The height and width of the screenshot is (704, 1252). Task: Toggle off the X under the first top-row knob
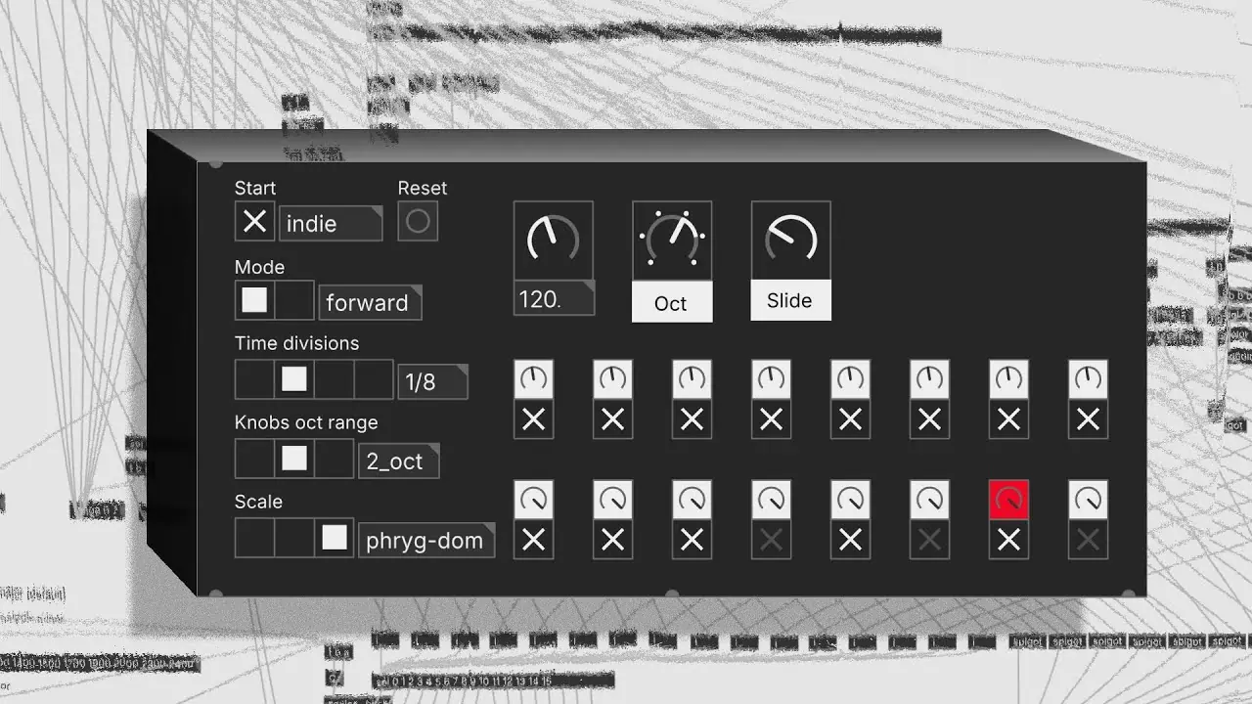(533, 418)
